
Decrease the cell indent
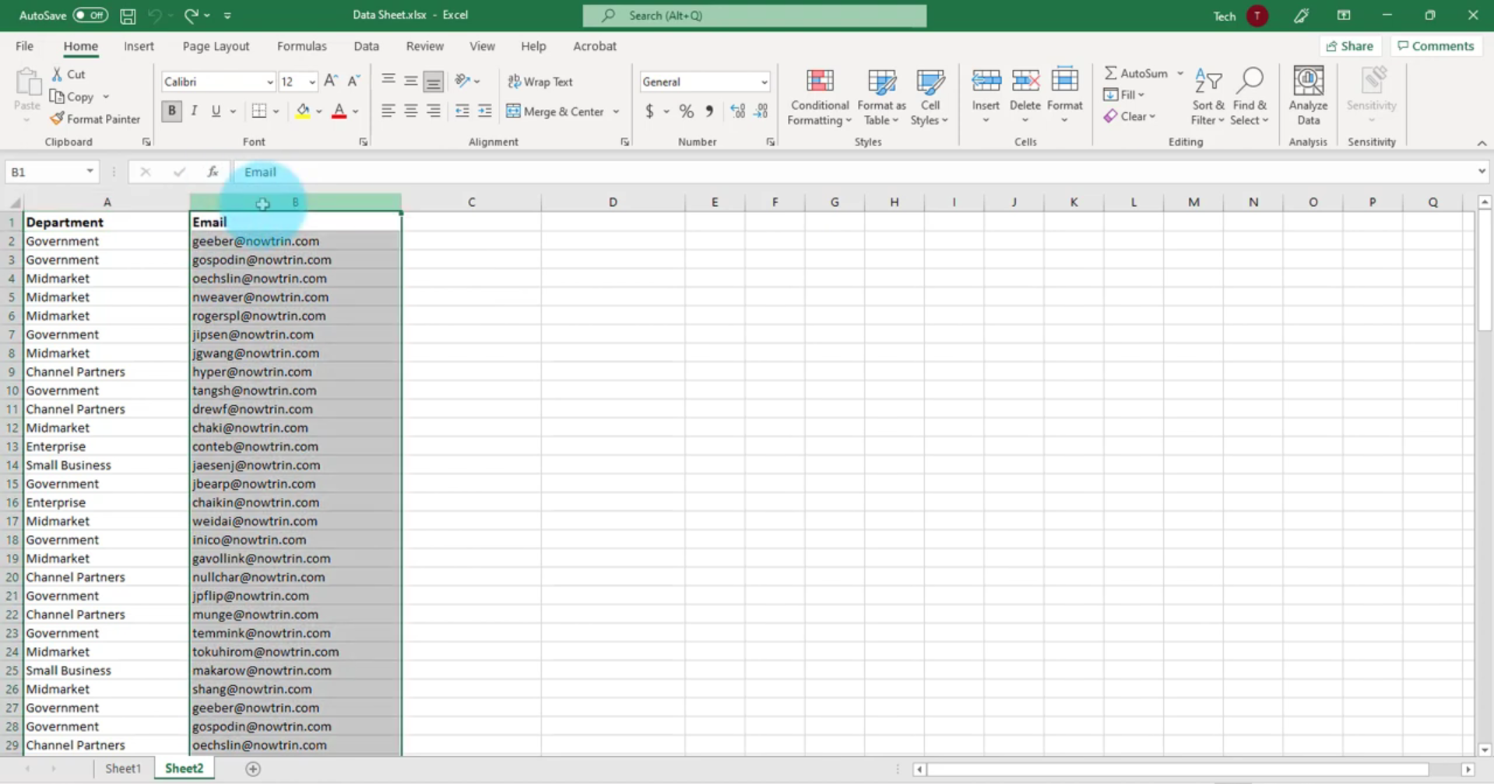[x=462, y=111]
